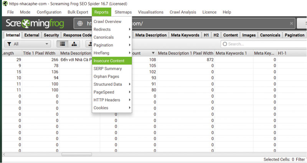Clear the URL with the X icon
This screenshot has height=163, width=307.
click(x=292, y=23)
